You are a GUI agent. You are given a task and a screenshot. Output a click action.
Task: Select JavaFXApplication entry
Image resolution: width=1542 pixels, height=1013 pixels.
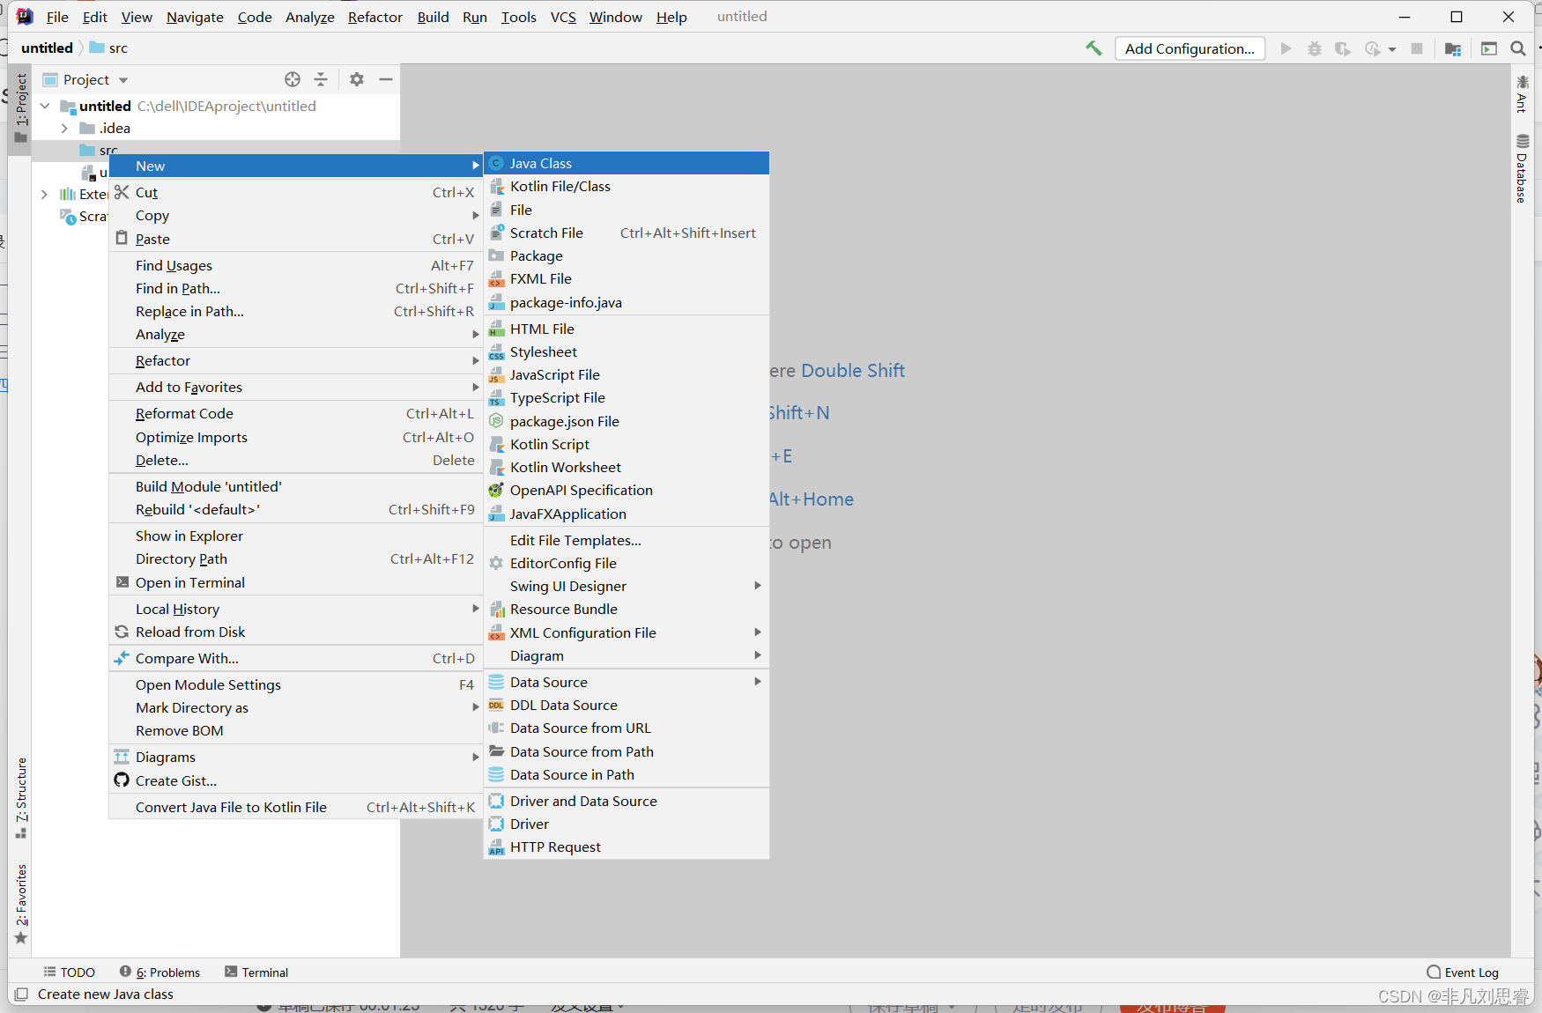(x=626, y=514)
